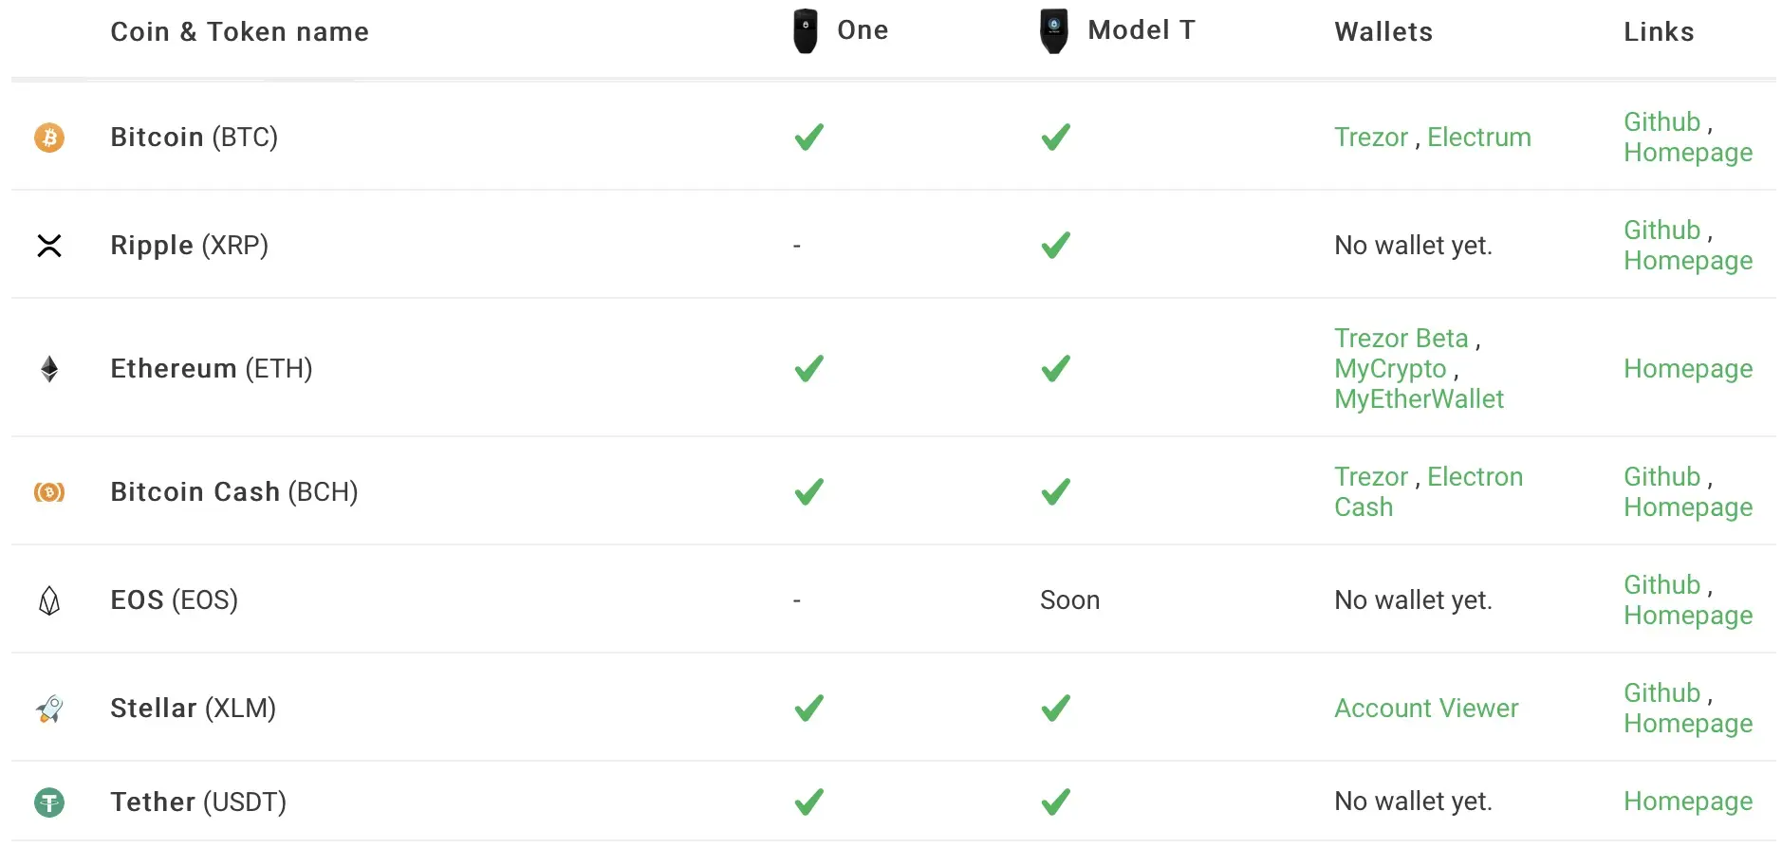
Task: Open the Homepage link for Tether
Action: pos(1688,802)
